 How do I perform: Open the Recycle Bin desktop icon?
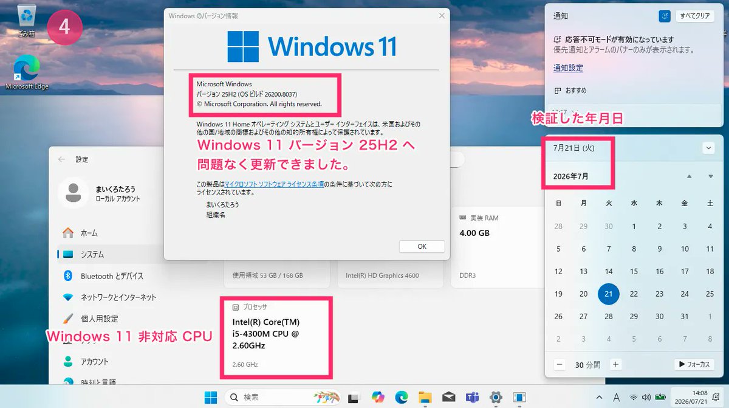pyautogui.click(x=27, y=20)
